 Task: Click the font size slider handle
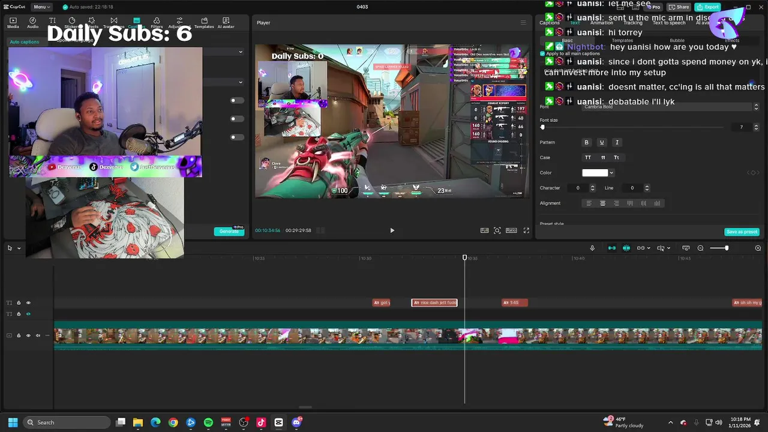(542, 127)
